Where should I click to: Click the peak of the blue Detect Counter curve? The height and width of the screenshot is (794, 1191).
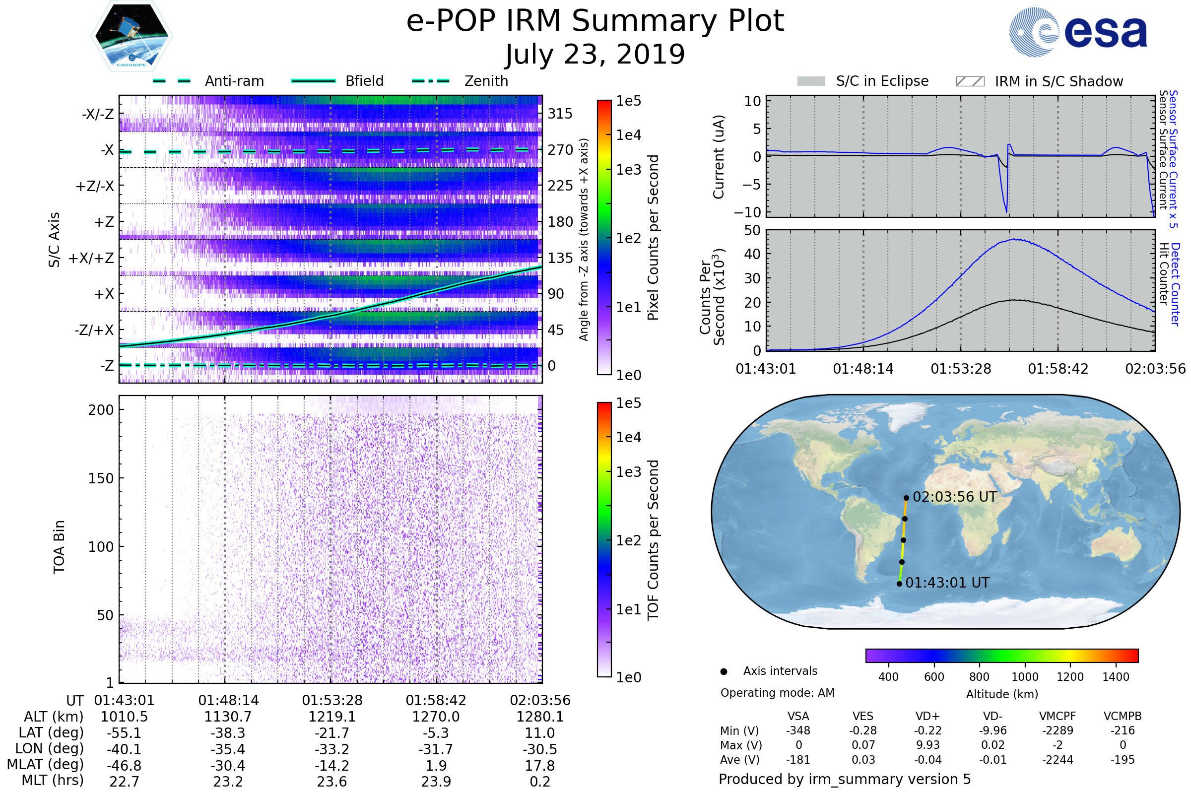coord(1015,240)
